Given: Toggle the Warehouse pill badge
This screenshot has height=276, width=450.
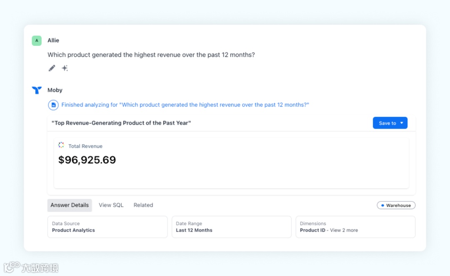Looking at the screenshot, I should pyautogui.click(x=396, y=206).
